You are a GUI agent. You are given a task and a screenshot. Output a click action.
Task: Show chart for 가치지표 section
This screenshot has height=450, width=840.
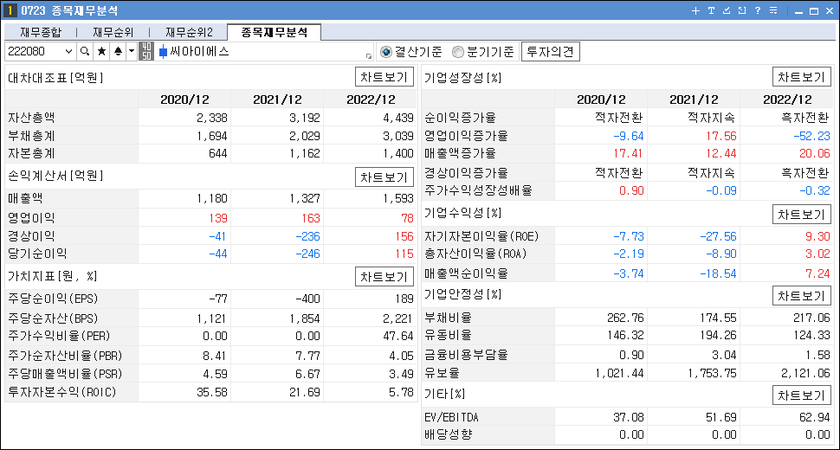pyautogui.click(x=384, y=277)
